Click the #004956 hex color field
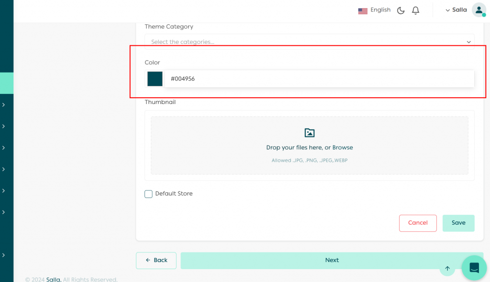The height and width of the screenshot is (282, 490). [318, 79]
